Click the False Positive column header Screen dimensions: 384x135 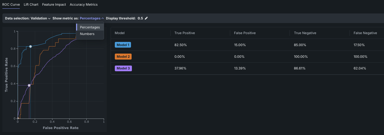pos(245,33)
